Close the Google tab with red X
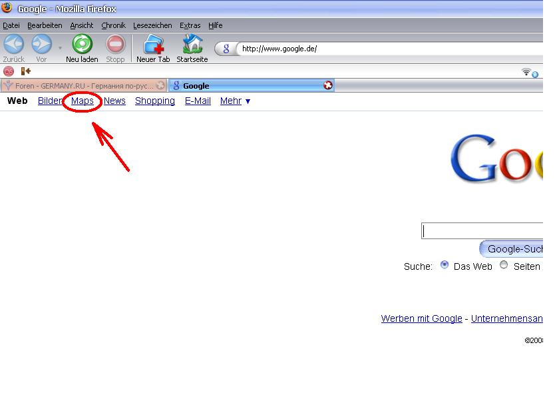 point(327,85)
